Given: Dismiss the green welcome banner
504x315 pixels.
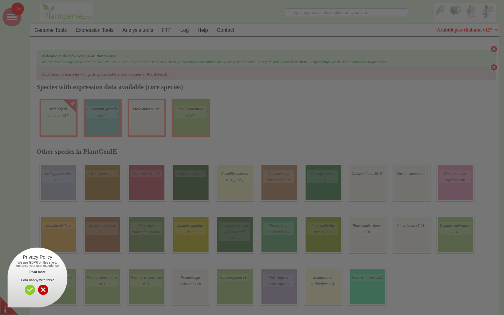Looking at the screenshot, I should (x=494, y=49).
